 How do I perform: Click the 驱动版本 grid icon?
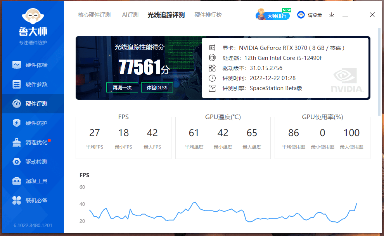[x=212, y=68]
